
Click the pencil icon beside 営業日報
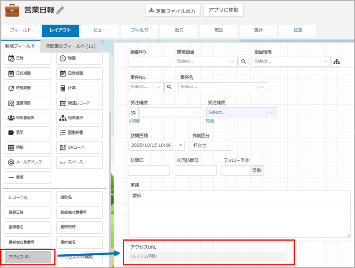click(x=61, y=10)
